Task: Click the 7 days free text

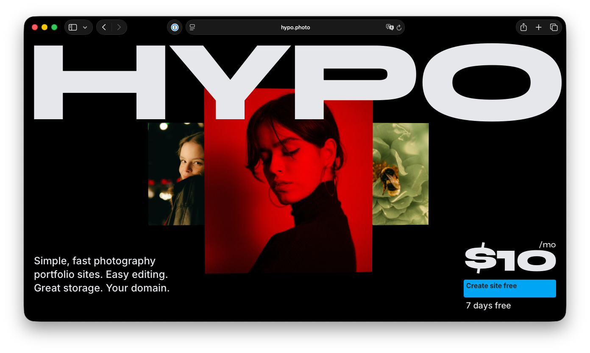Action: click(488, 305)
